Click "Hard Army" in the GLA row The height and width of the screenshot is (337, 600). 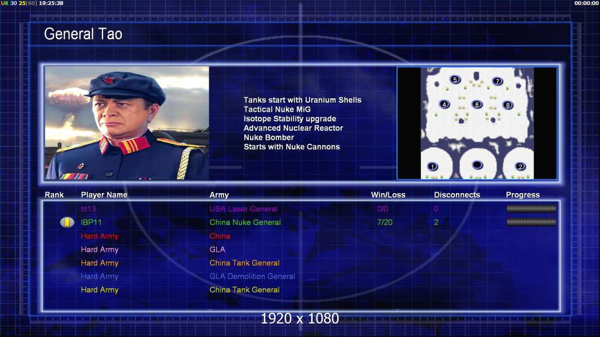100,249
